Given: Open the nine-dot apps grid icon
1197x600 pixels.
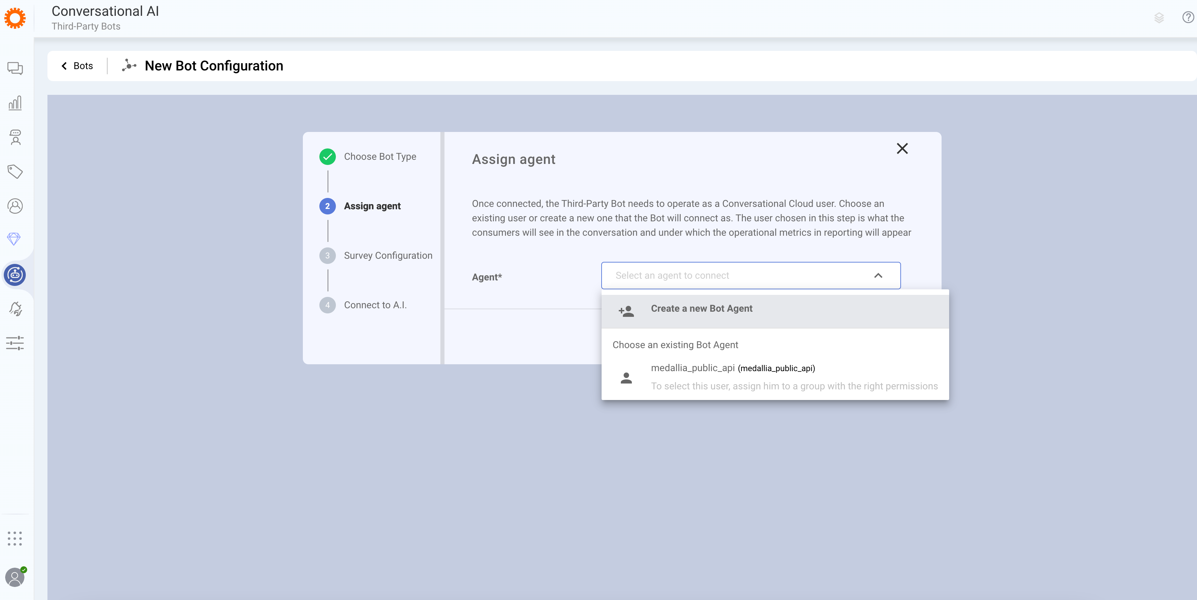Looking at the screenshot, I should [15, 539].
